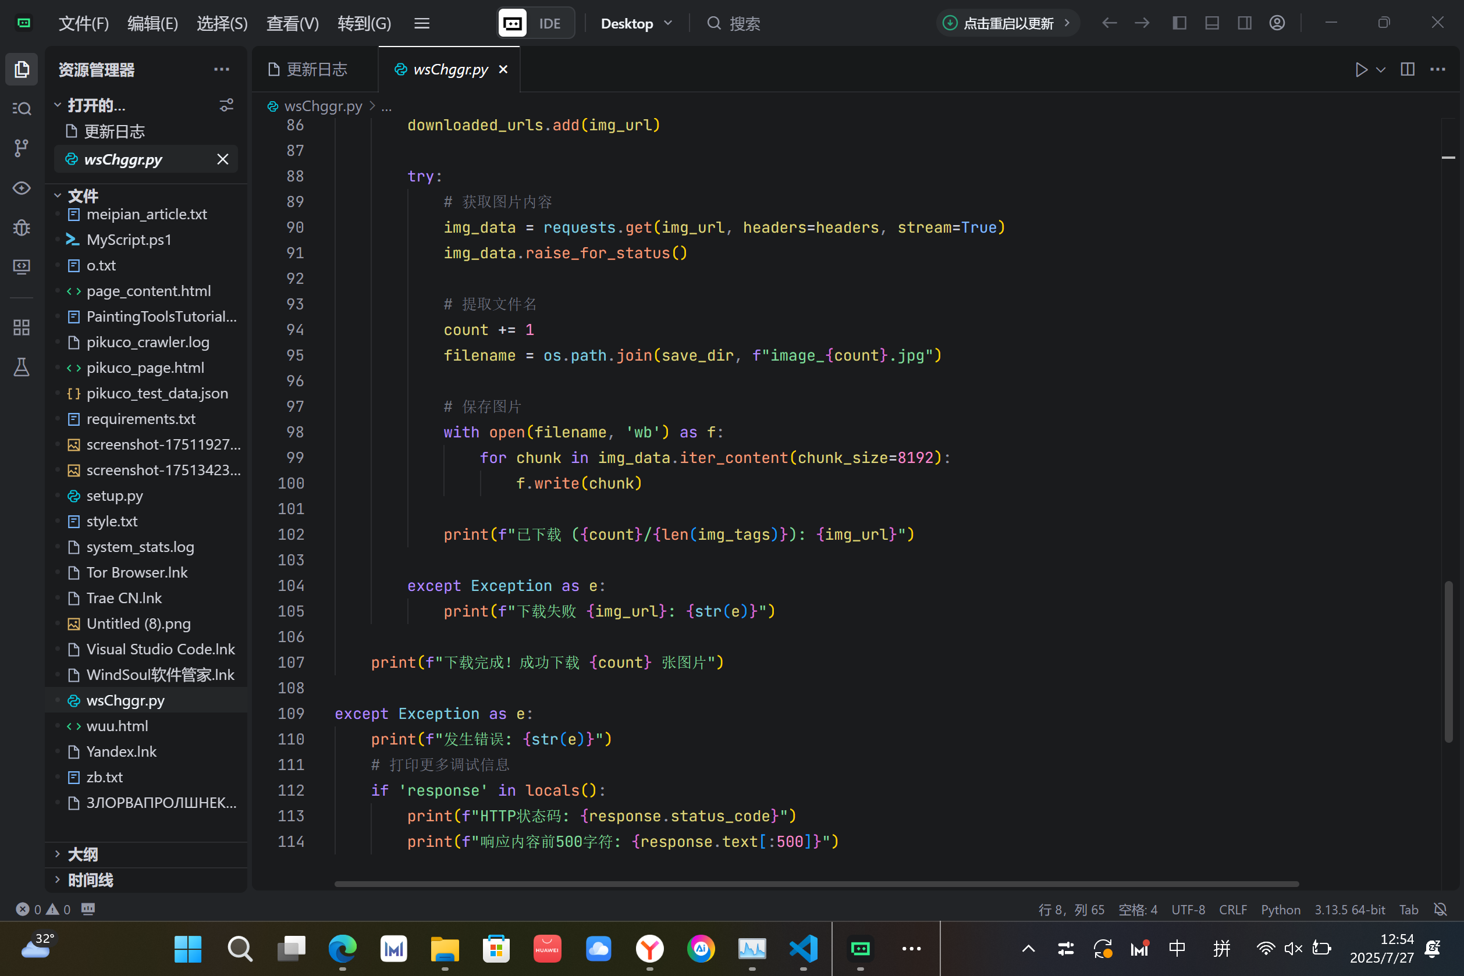Open the volume control in system tray
This screenshot has height=976, width=1464.
(1294, 948)
